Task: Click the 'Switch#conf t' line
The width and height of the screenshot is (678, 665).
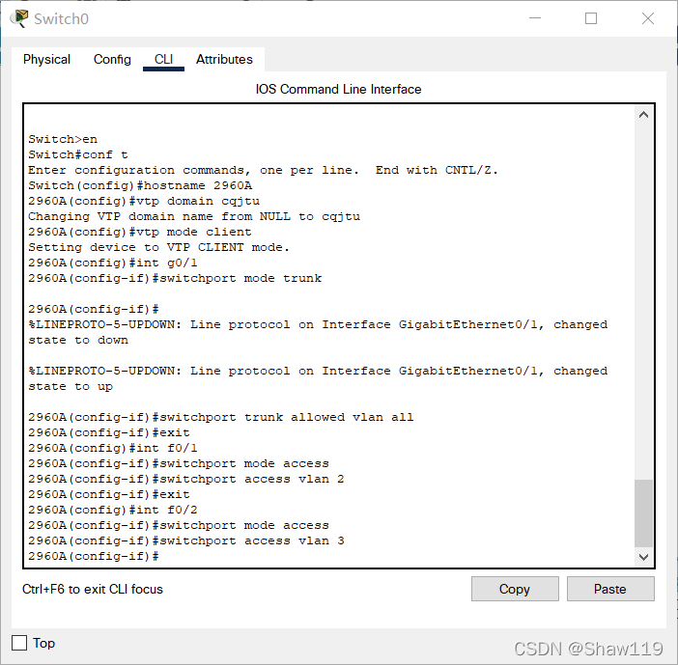Action: (x=78, y=154)
